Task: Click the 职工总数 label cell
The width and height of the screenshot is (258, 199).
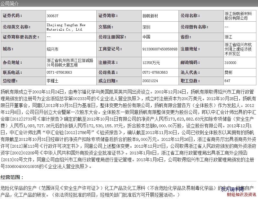Action: click(201, 81)
